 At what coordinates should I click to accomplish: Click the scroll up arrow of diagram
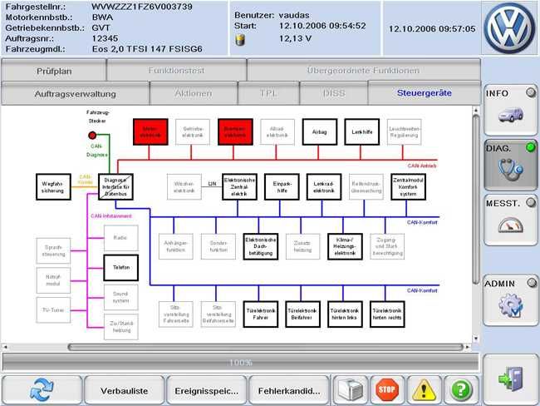pos(475,111)
